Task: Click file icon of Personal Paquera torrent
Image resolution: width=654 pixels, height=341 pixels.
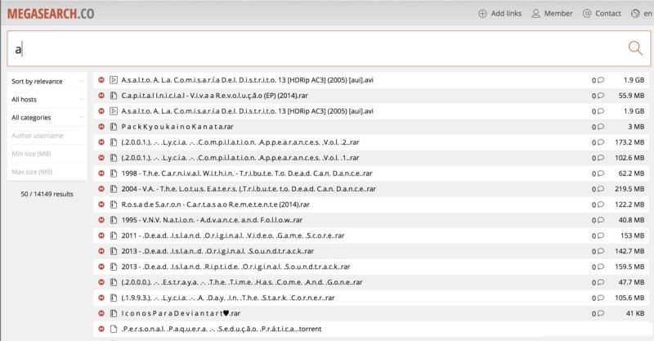Action: pos(114,329)
